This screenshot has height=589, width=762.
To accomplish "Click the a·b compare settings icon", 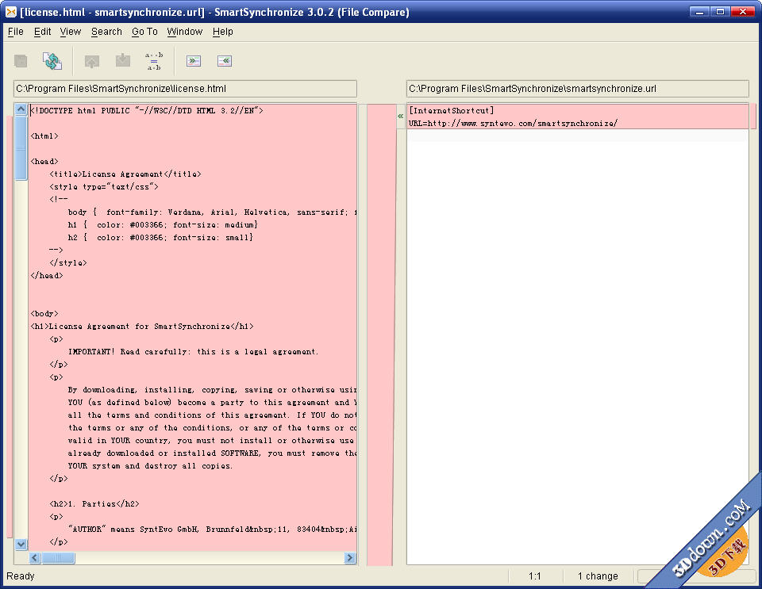I will (x=154, y=61).
